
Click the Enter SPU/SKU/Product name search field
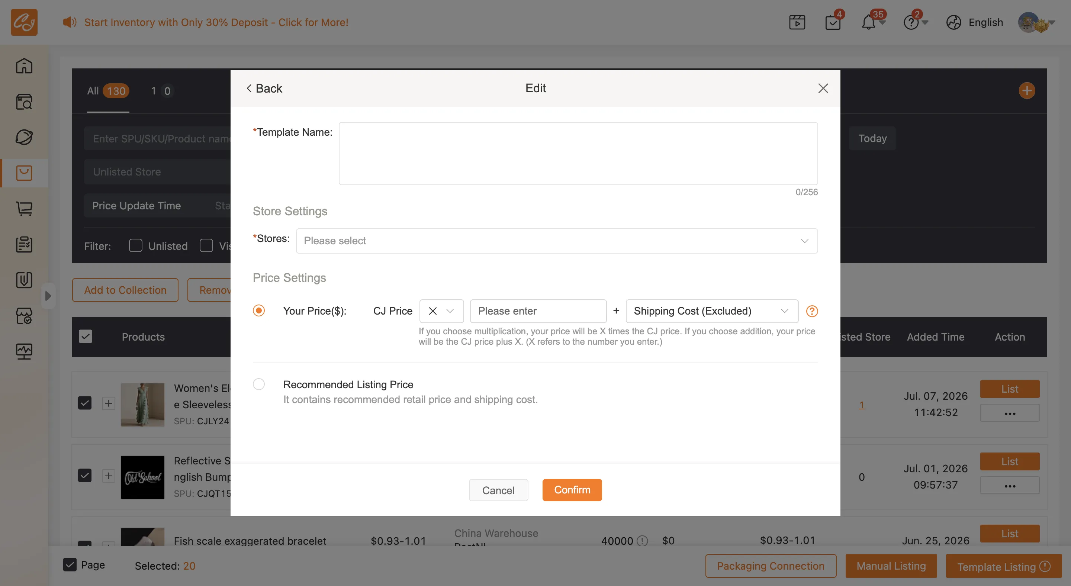tap(157, 138)
